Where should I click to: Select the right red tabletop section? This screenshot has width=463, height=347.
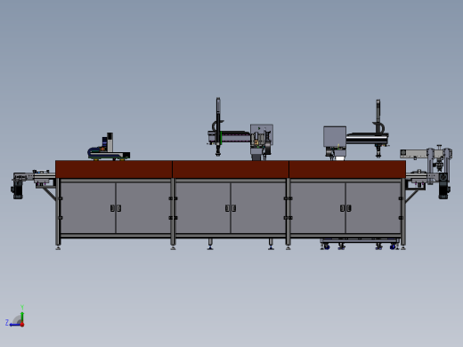(347, 169)
